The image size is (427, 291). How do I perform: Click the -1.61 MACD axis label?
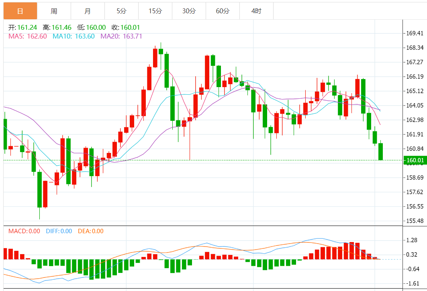coord(412,283)
